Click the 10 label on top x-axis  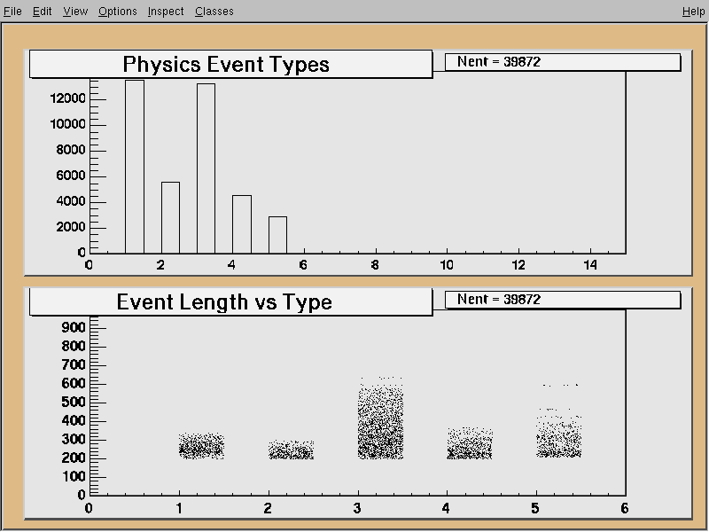[447, 265]
